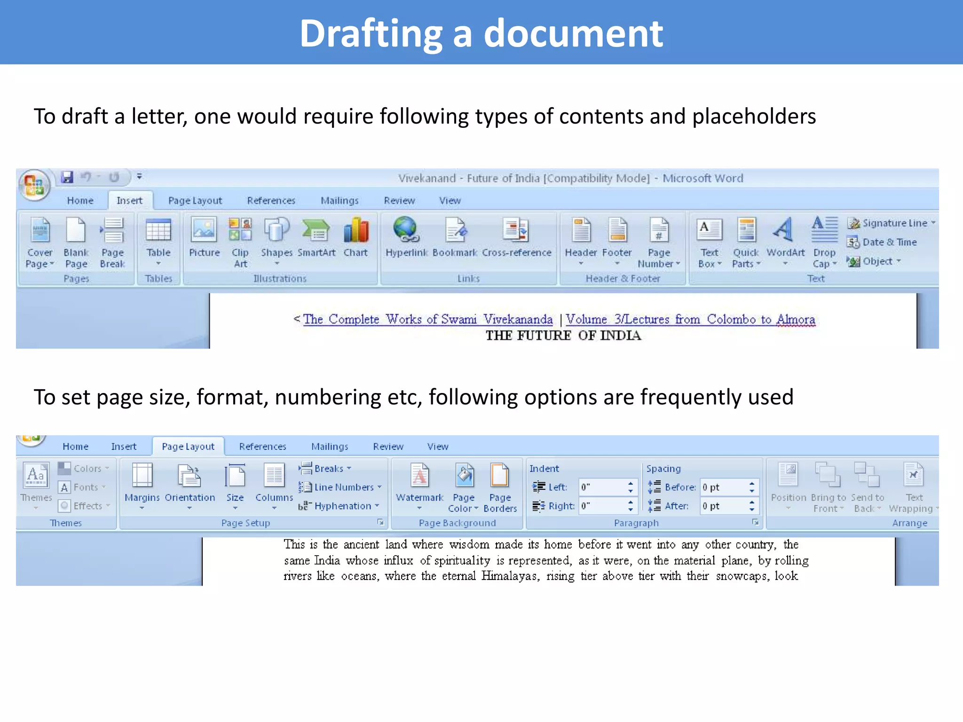This screenshot has height=722, width=963.
Task: Increase Spacing After with up arrow
Action: point(752,502)
